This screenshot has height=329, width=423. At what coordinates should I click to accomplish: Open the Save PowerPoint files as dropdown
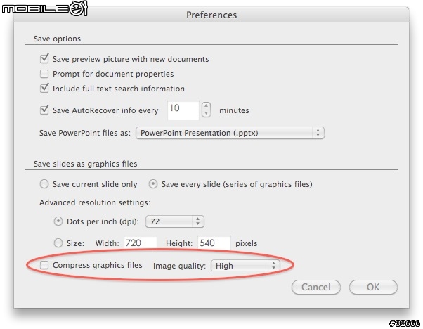click(x=230, y=133)
